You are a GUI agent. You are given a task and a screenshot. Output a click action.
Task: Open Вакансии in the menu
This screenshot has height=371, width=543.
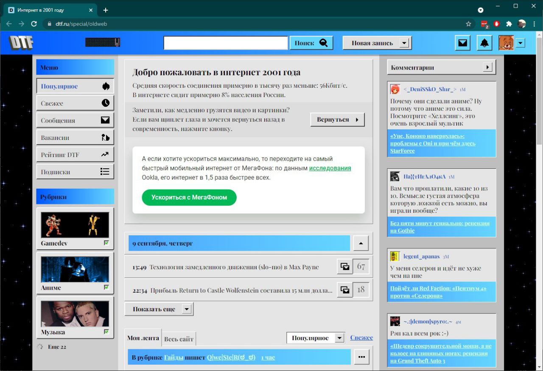click(75, 137)
